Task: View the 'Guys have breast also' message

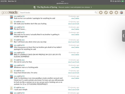Action: coord(69,73)
